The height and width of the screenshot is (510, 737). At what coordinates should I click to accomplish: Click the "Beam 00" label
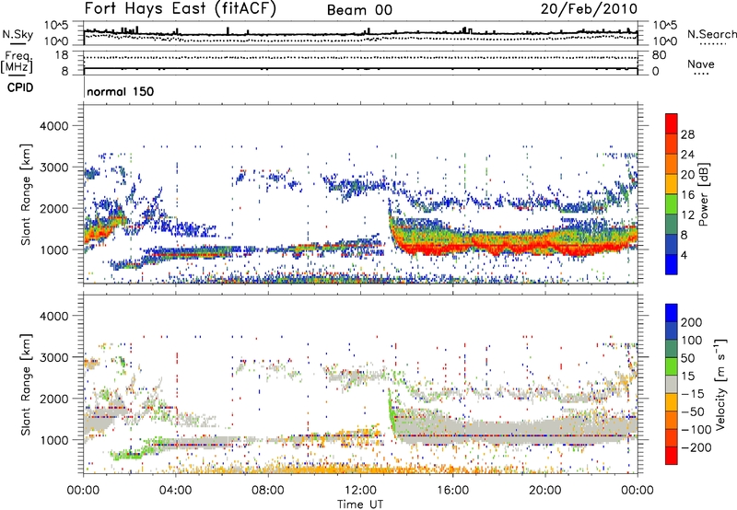[x=359, y=10]
